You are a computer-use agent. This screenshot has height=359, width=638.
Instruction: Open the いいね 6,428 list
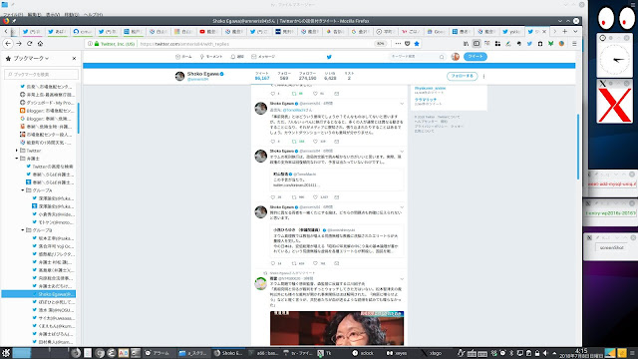click(330, 76)
